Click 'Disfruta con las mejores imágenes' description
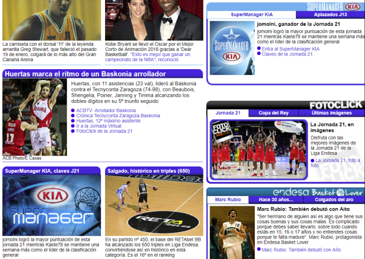Image resolution: width=365 pixels, height=259 pixels. coord(334,145)
